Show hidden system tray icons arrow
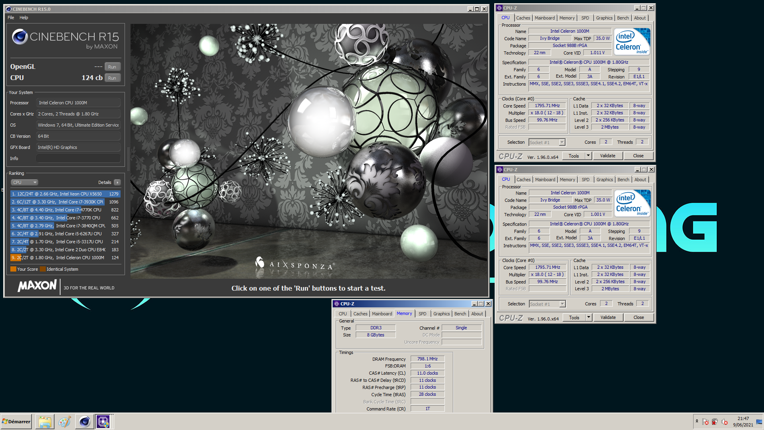Screen dimensions: 764x430 tap(697, 421)
